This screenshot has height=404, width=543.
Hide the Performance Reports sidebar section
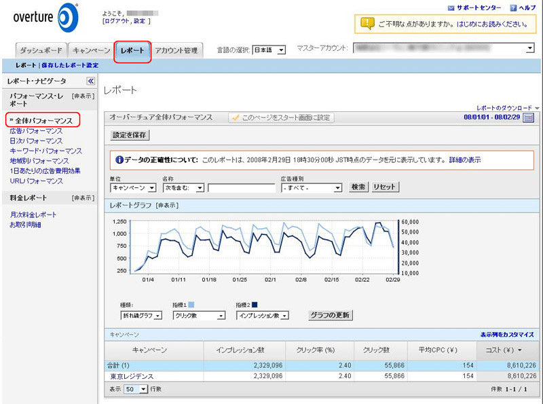point(83,96)
